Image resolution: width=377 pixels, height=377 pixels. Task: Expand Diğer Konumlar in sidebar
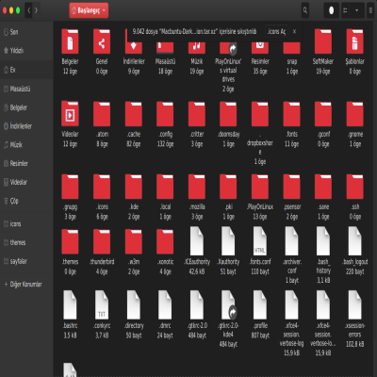click(23, 285)
